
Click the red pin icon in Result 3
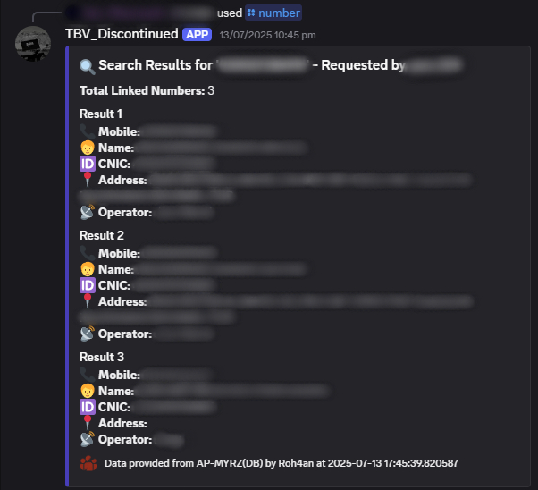(88, 423)
